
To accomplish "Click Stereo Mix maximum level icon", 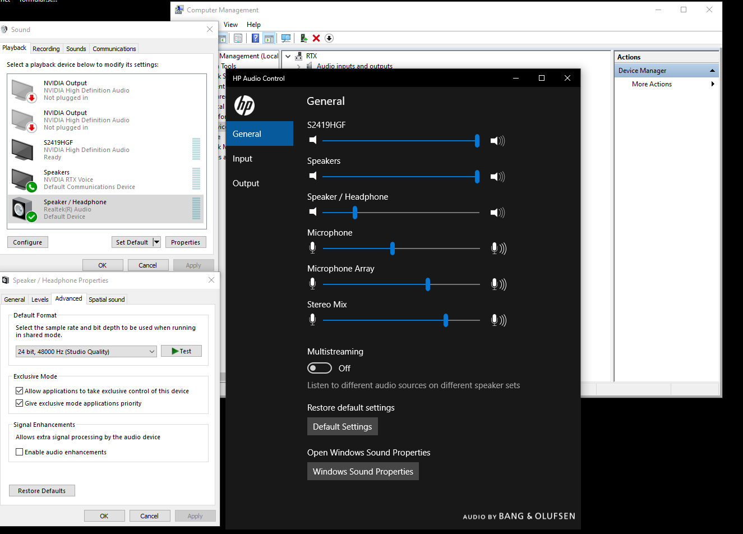I will (498, 320).
